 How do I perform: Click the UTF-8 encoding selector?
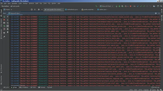140,90
